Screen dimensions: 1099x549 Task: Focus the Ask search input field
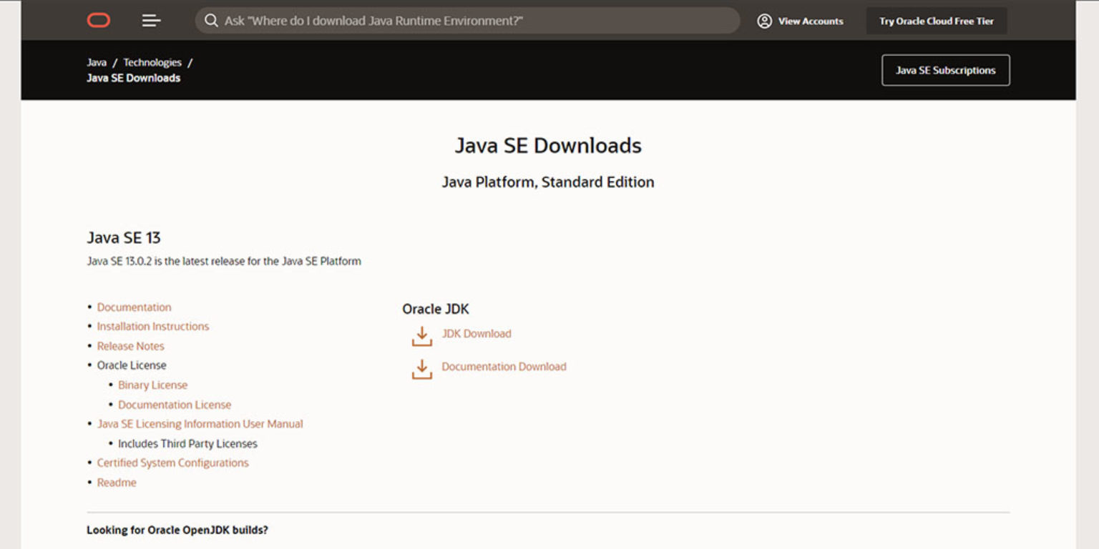click(x=467, y=21)
